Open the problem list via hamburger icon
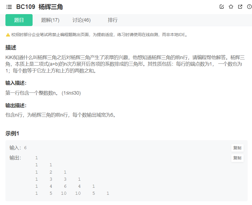Viewport: 252px width, 205px height. (9, 7)
